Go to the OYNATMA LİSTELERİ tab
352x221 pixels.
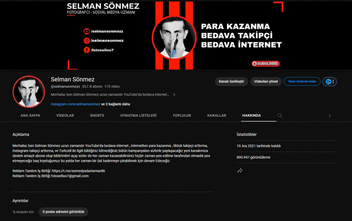pos(138,115)
